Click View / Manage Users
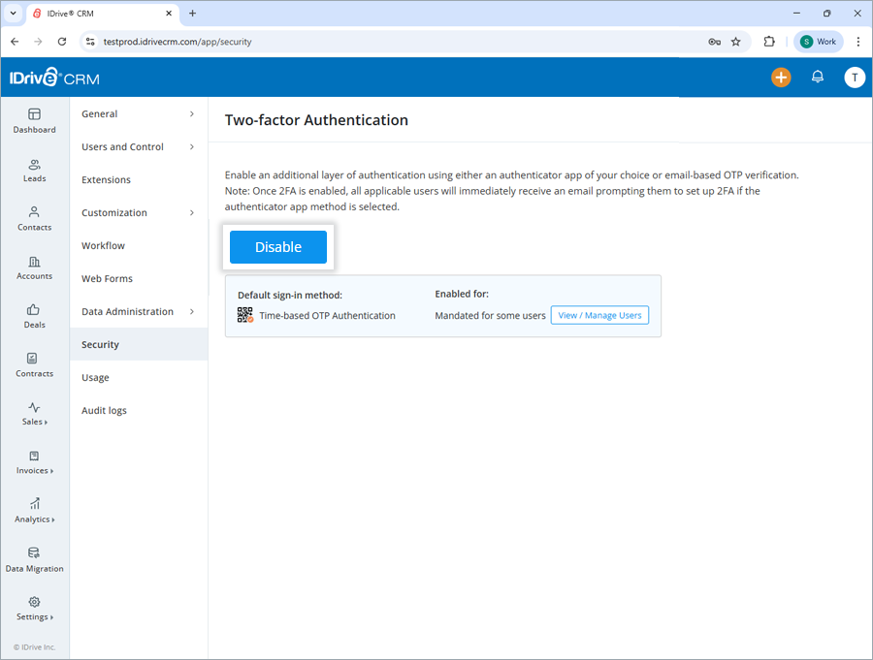Viewport: 873px width, 660px height. coord(599,314)
